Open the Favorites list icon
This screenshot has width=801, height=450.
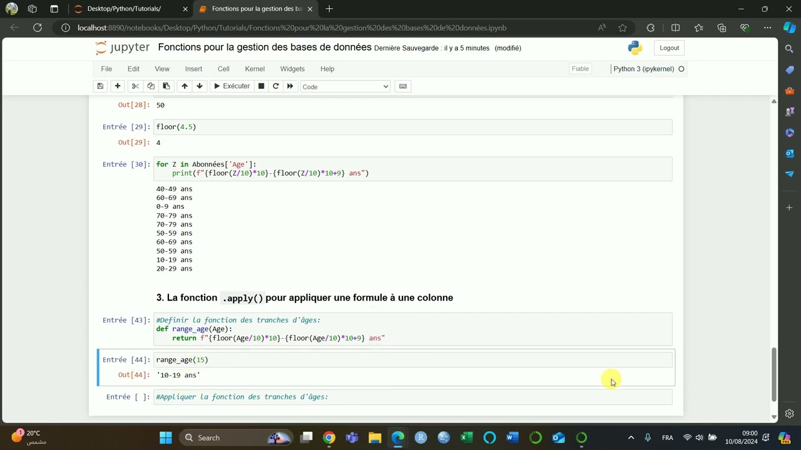coord(698,27)
